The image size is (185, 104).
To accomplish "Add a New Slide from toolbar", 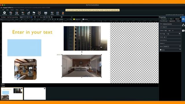I will [x=17, y=13].
